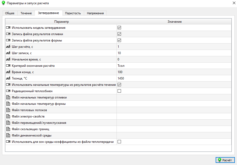Click file icon beside Файл динамической среды

pyautogui.click(x=8, y=135)
